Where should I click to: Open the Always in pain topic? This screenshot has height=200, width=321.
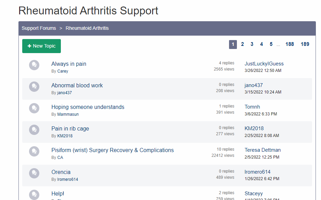coord(69,64)
